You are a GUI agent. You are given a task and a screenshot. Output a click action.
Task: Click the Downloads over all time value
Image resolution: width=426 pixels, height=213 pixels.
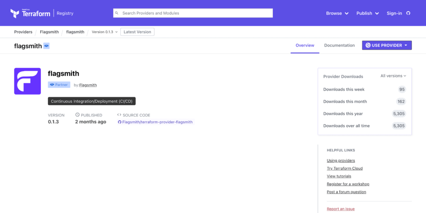399,126
